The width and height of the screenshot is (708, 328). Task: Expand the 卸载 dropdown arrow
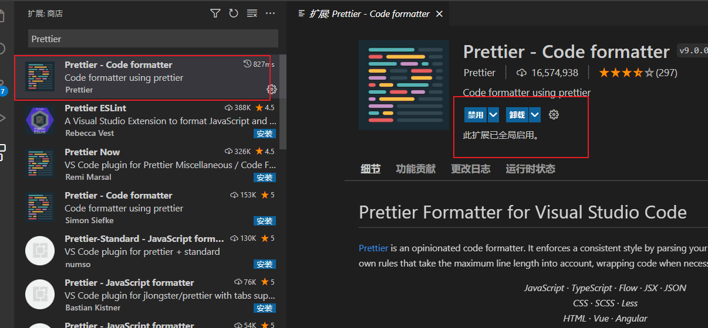(x=535, y=115)
